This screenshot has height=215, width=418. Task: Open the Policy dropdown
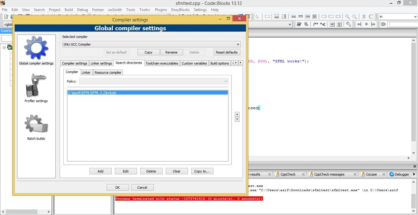pos(226,81)
